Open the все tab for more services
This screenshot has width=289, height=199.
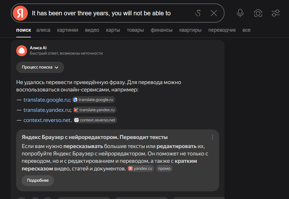point(246,30)
